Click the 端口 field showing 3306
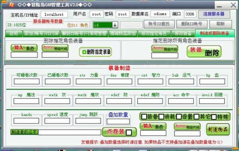 click(190, 14)
